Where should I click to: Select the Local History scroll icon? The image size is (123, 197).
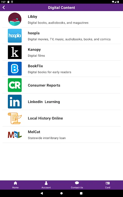pyautogui.click(x=15, y=118)
